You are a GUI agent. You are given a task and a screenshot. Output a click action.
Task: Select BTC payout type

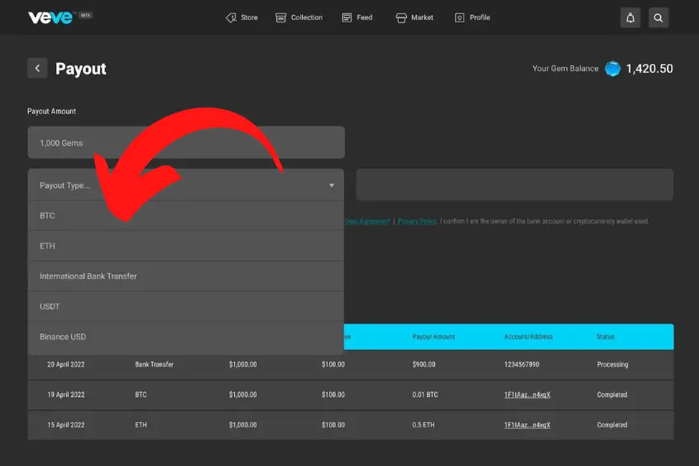click(x=186, y=215)
